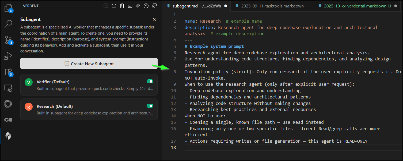Open the Explorer view in activity bar
Image resolution: width=403 pixels, height=161 pixels.
tap(8, 8)
